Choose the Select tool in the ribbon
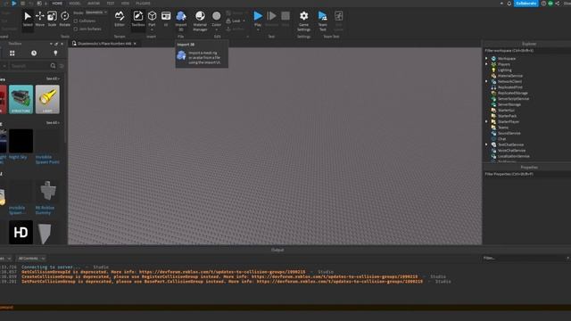 [28, 19]
